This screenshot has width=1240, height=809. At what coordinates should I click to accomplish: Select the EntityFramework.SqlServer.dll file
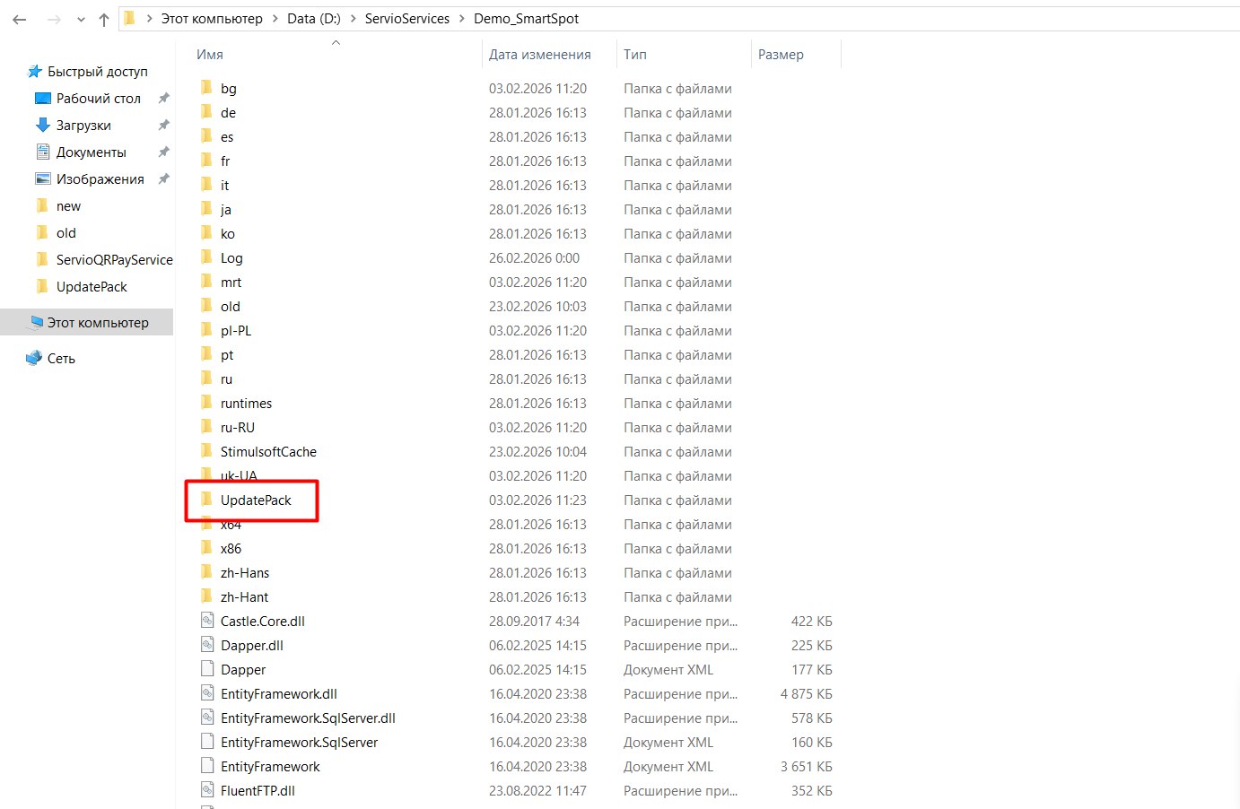coord(308,718)
